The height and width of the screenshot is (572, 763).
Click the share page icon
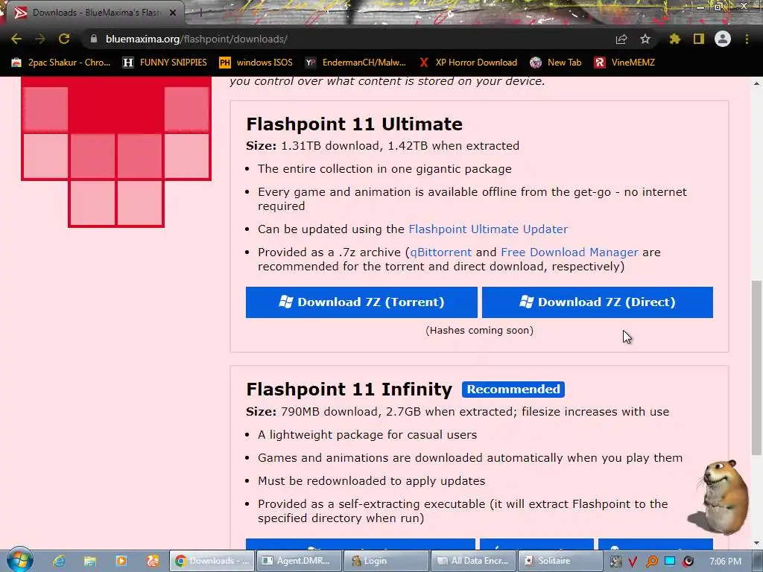[621, 39]
